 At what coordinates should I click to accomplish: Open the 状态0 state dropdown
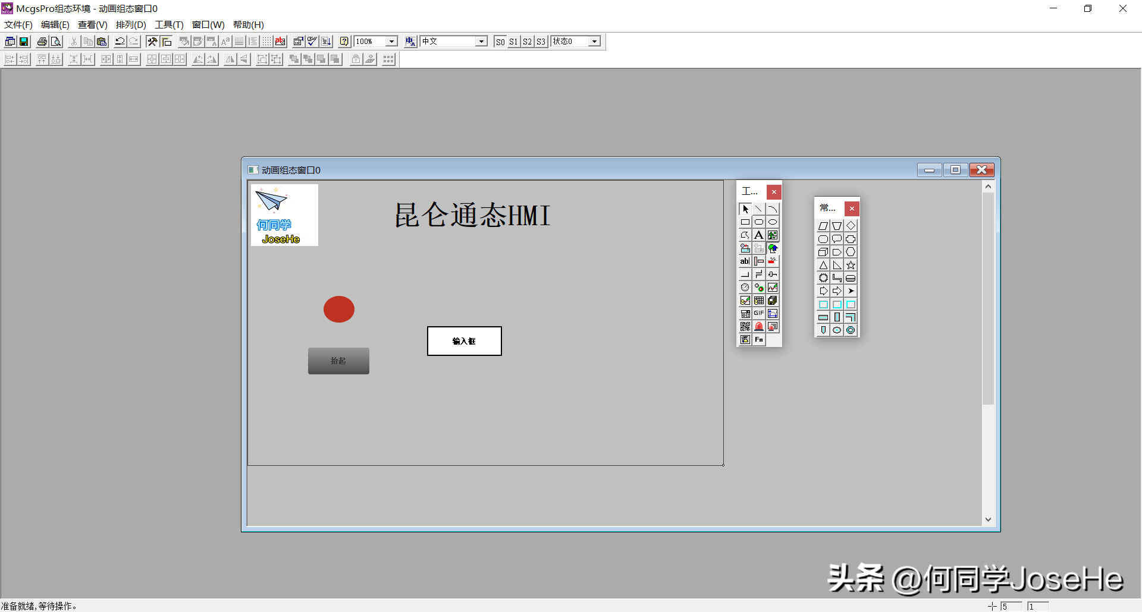point(594,42)
